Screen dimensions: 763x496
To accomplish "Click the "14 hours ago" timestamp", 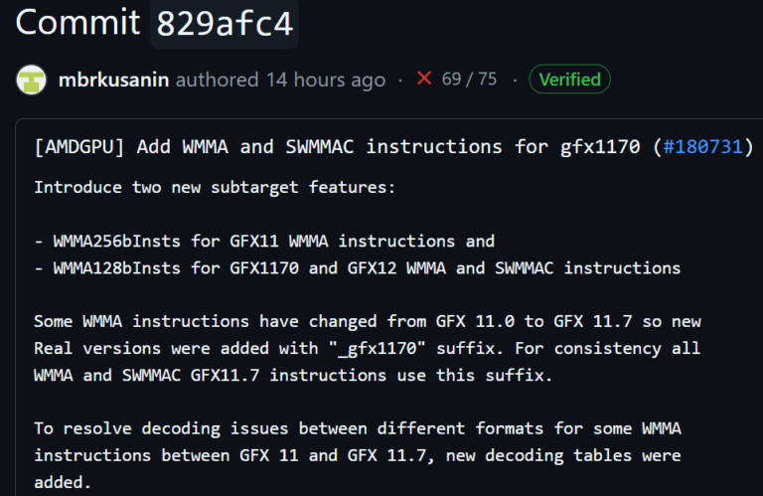I will 326,80.
